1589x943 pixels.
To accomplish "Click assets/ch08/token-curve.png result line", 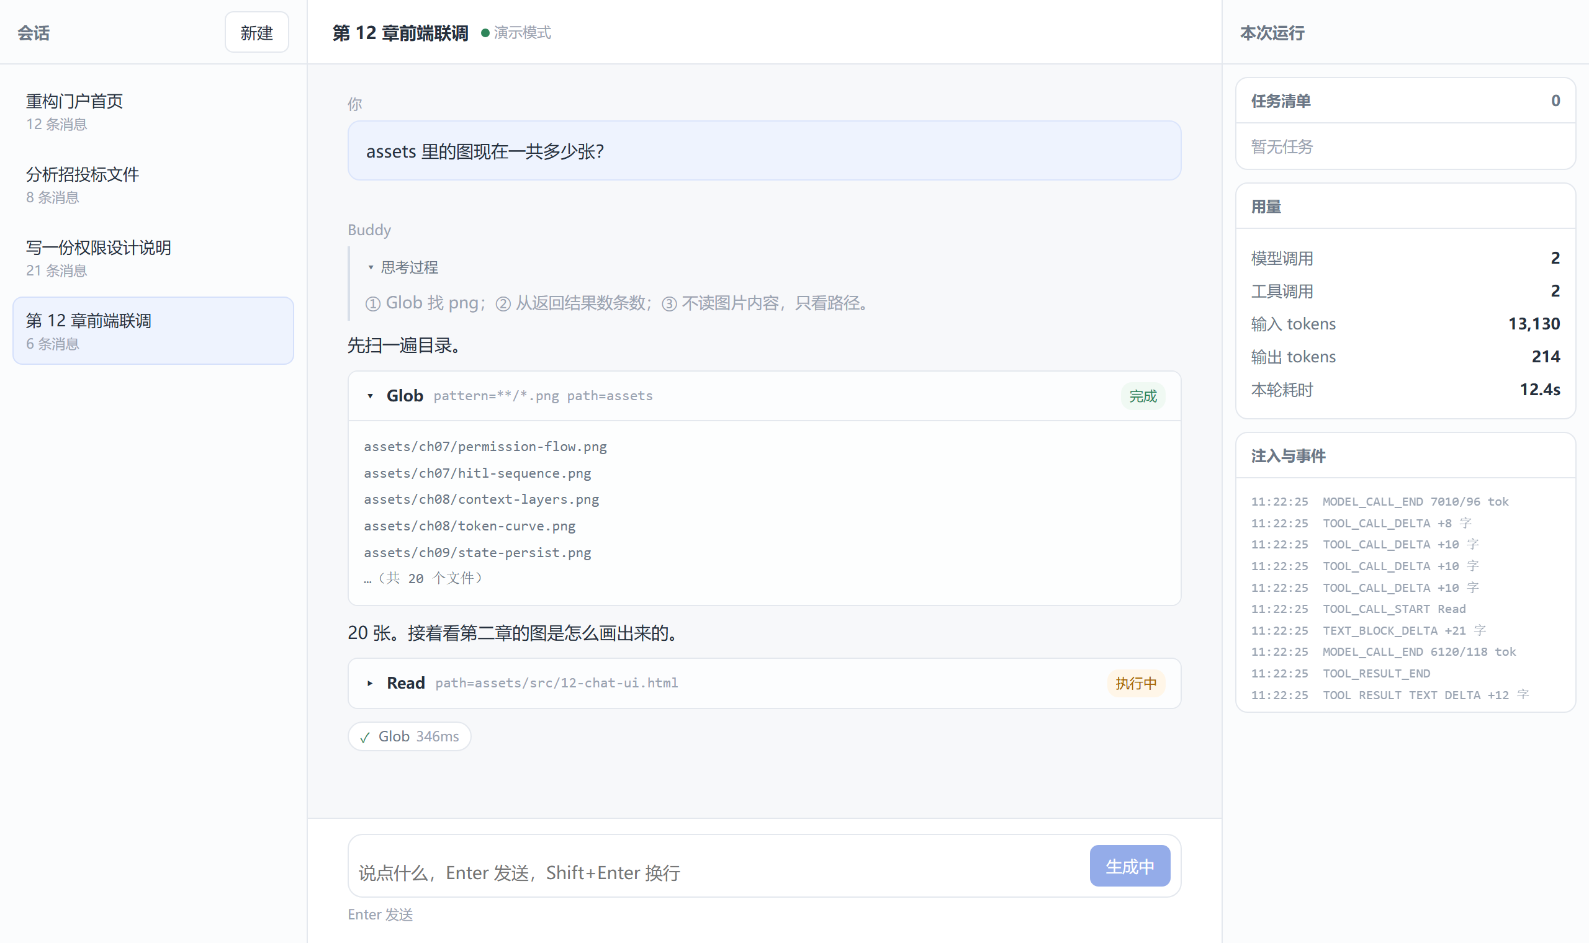I will tap(469, 526).
